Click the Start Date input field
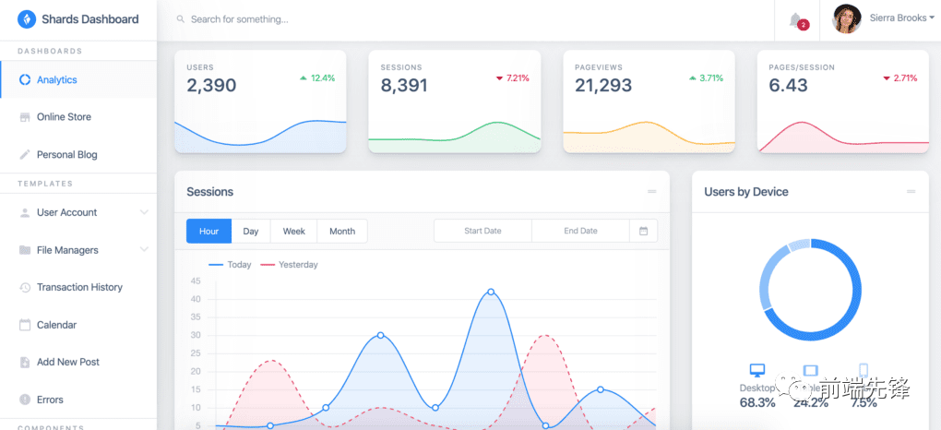Image resolution: width=941 pixels, height=430 pixels. [482, 231]
